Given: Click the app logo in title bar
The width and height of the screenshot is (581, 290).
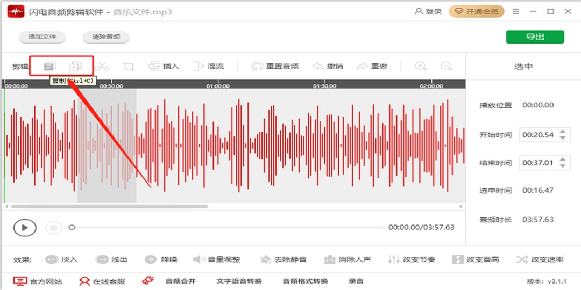Looking at the screenshot, I should click(x=16, y=12).
